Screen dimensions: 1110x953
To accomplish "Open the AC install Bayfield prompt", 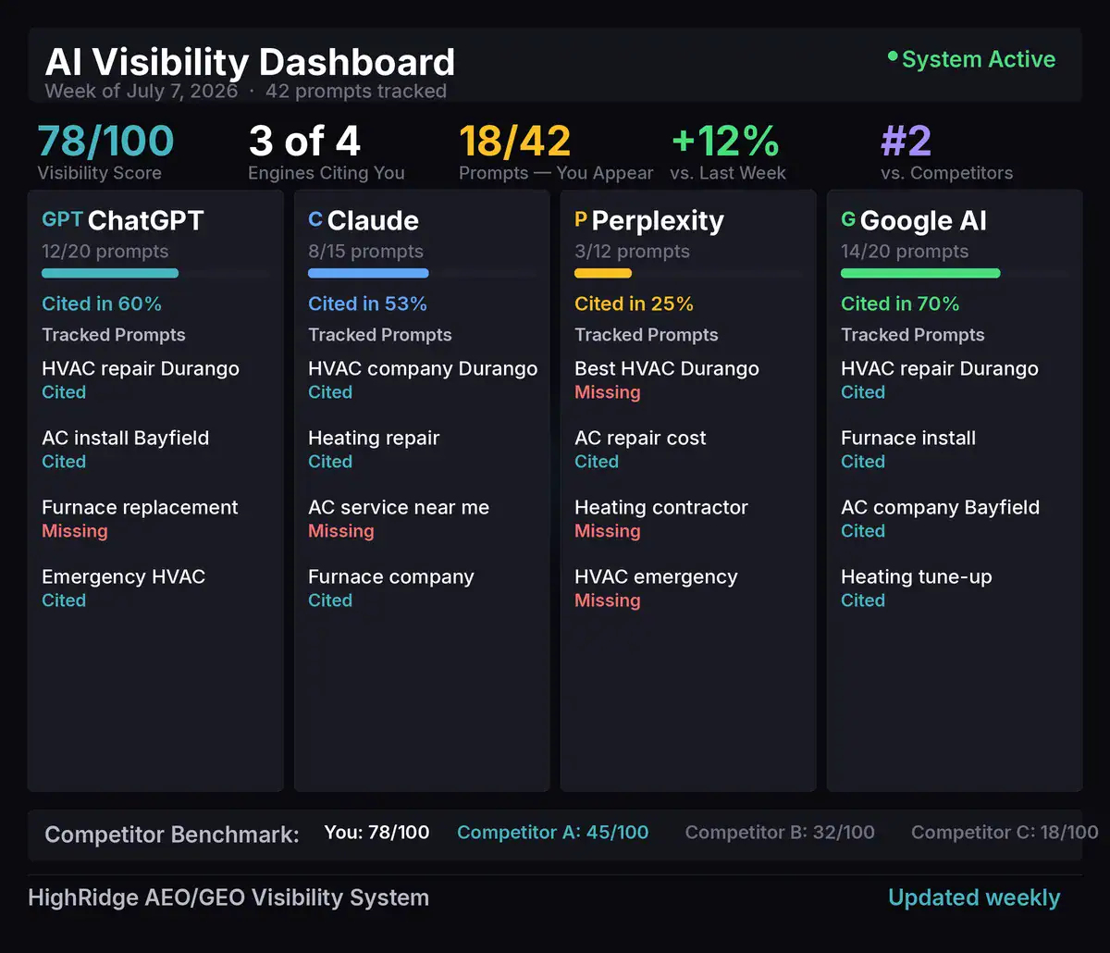I will click(x=125, y=438).
